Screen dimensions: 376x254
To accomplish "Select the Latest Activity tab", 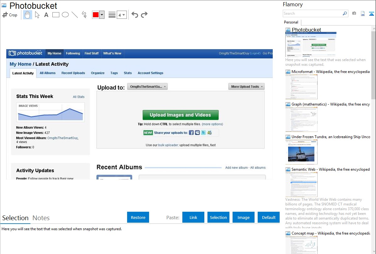I will (x=23, y=73).
